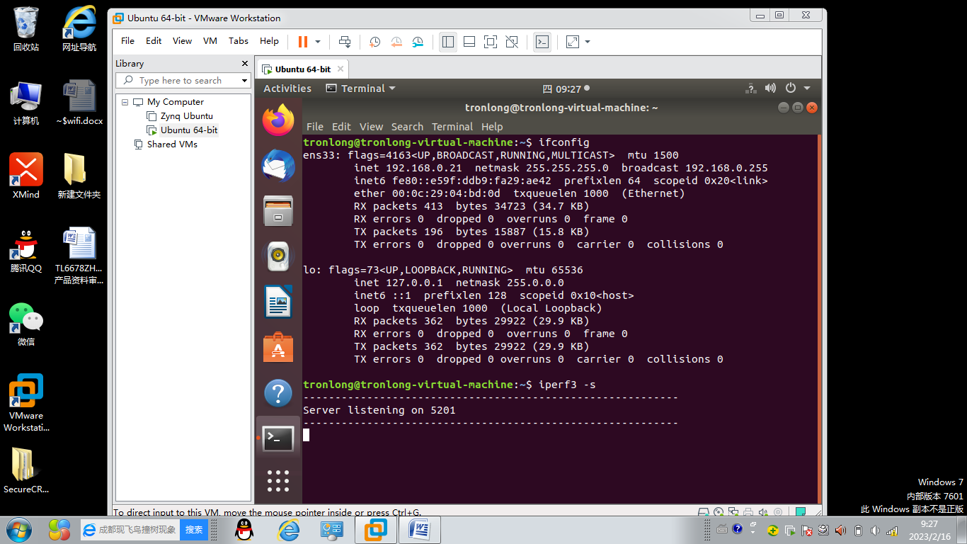
Task: Open the Tabs menu in VMware
Action: [x=239, y=41]
